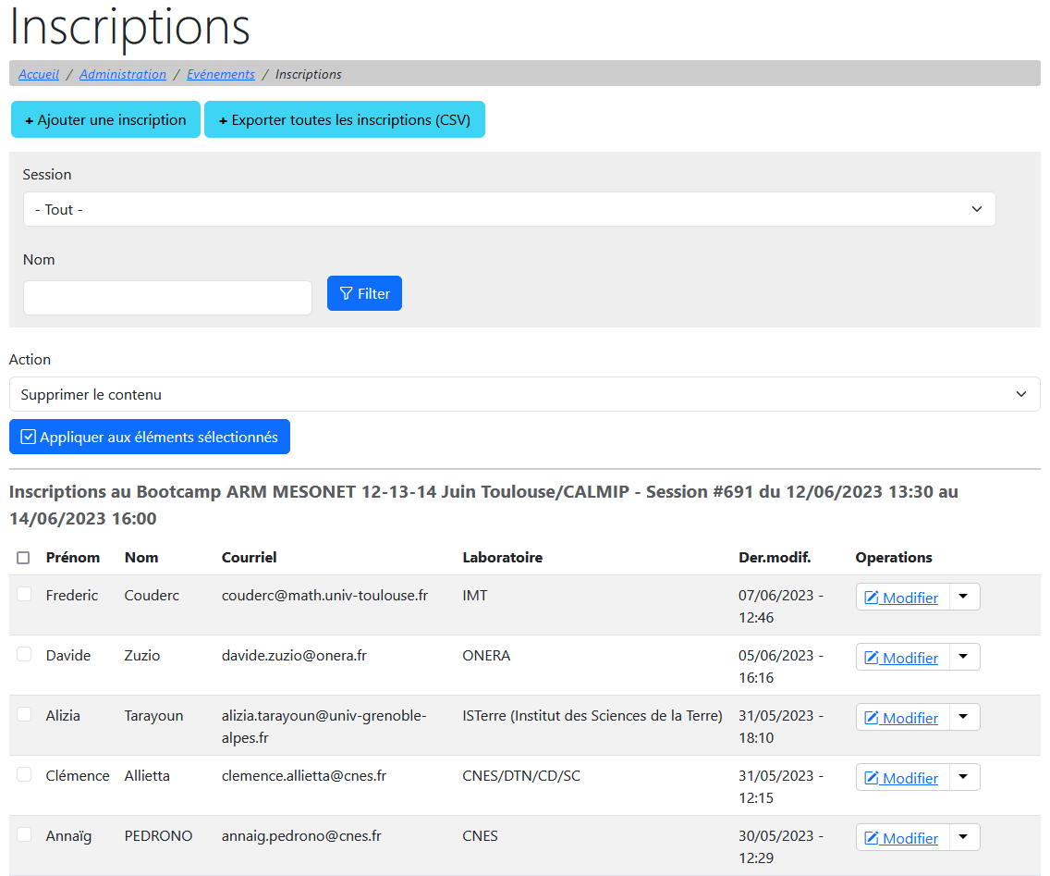The height and width of the screenshot is (876, 1050).
Task: Expand operations arrow for Clémence Allietta
Action: click(x=963, y=777)
